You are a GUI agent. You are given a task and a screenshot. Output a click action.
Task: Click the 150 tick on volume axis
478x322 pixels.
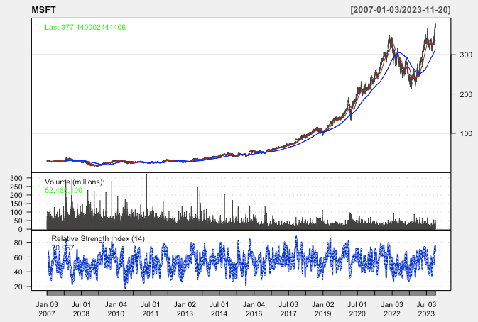(x=16, y=204)
